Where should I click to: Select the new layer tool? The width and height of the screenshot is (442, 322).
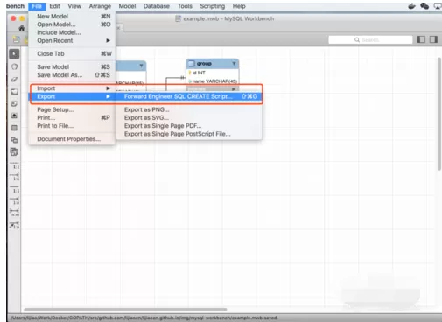[14, 92]
